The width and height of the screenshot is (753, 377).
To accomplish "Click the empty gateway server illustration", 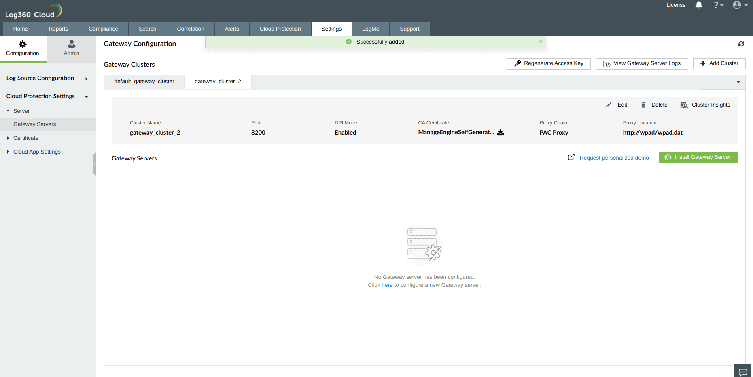I will click(x=424, y=245).
